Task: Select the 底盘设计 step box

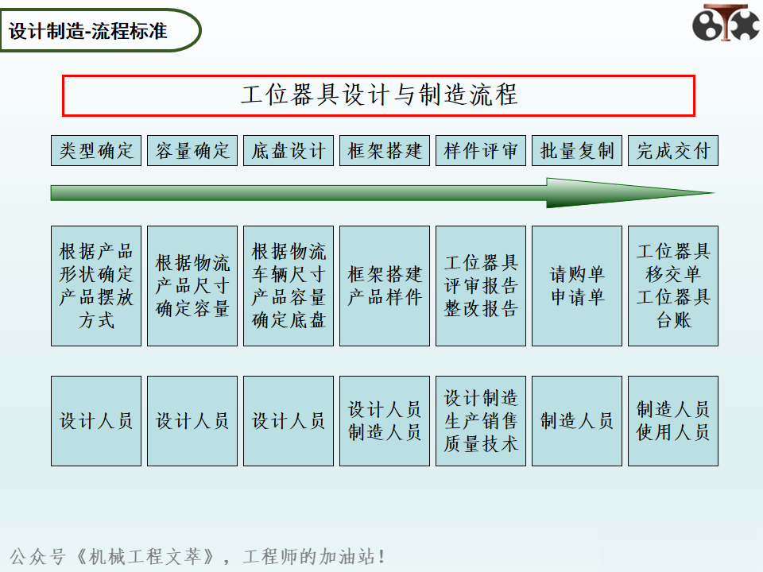Action: [289, 151]
